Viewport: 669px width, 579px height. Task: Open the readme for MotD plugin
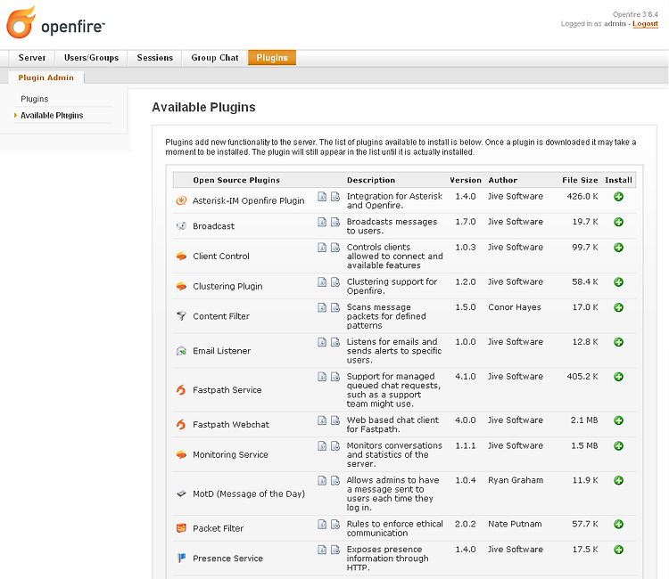coord(322,481)
